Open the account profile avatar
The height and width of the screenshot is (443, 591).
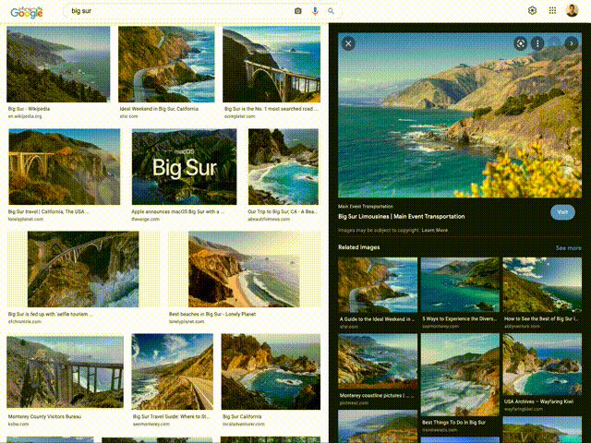pos(573,10)
